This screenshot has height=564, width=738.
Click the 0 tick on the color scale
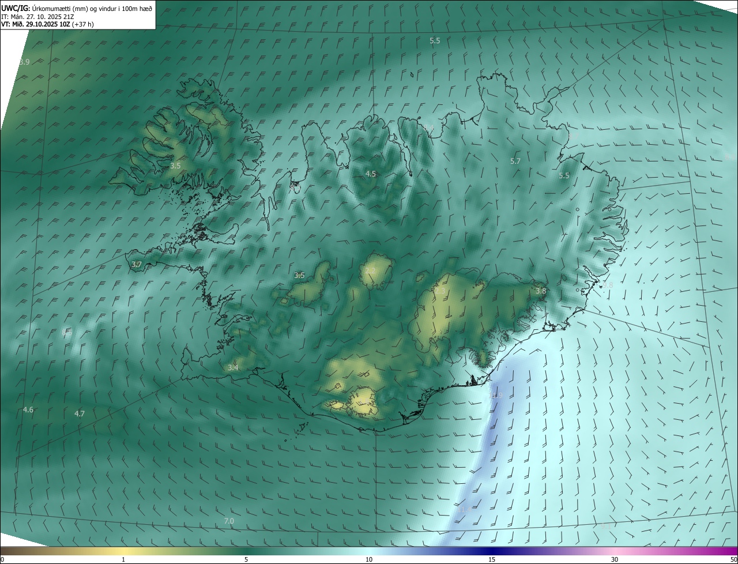(x=2, y=559)
